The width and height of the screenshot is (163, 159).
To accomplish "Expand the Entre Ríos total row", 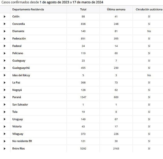I will (5, 149).
